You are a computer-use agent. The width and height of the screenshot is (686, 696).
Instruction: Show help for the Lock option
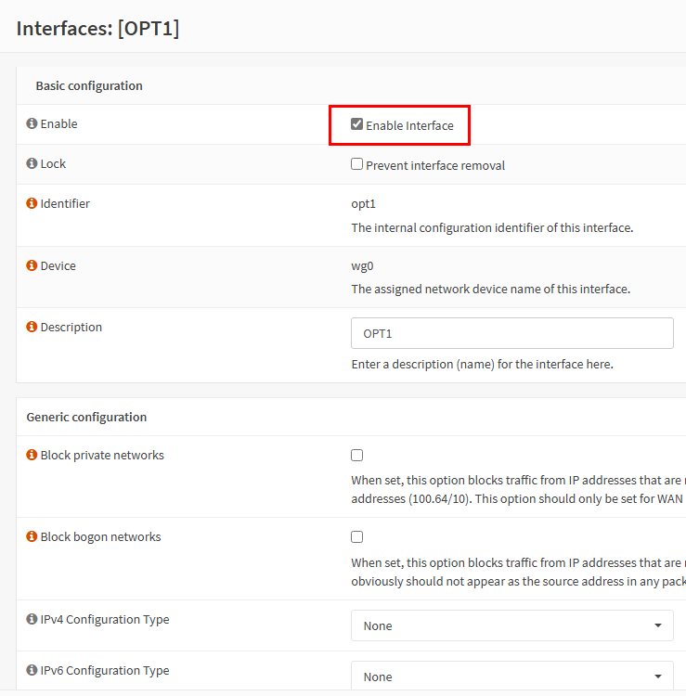point(32,164)
